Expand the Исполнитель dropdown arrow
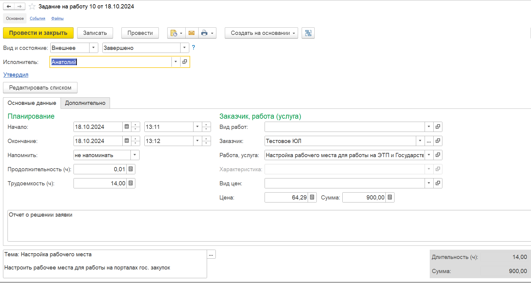 (176, 62)
